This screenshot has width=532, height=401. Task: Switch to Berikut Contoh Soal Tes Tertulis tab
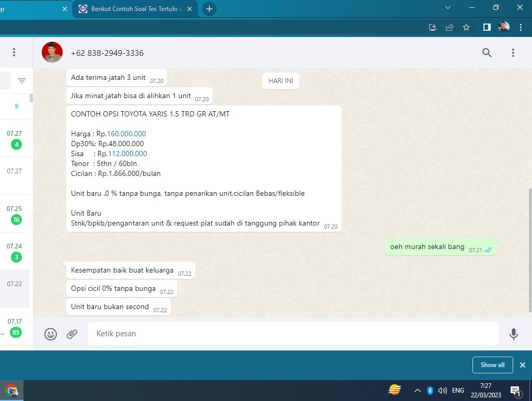click(x=135, y=9)
